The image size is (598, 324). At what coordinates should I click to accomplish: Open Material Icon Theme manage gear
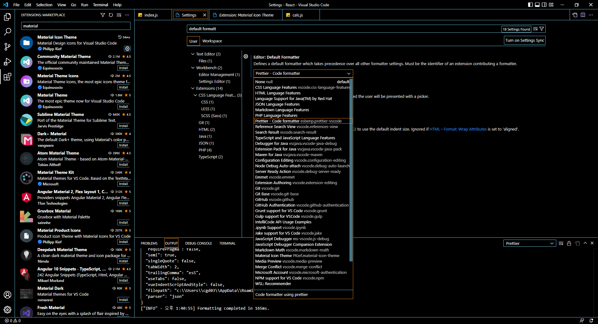[x=127, y=49]
